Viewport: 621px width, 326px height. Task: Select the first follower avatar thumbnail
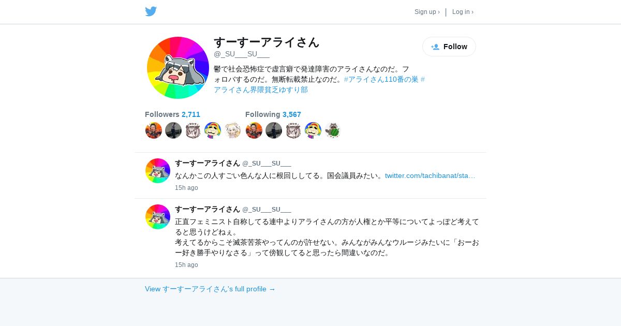[x=154, y=130]
